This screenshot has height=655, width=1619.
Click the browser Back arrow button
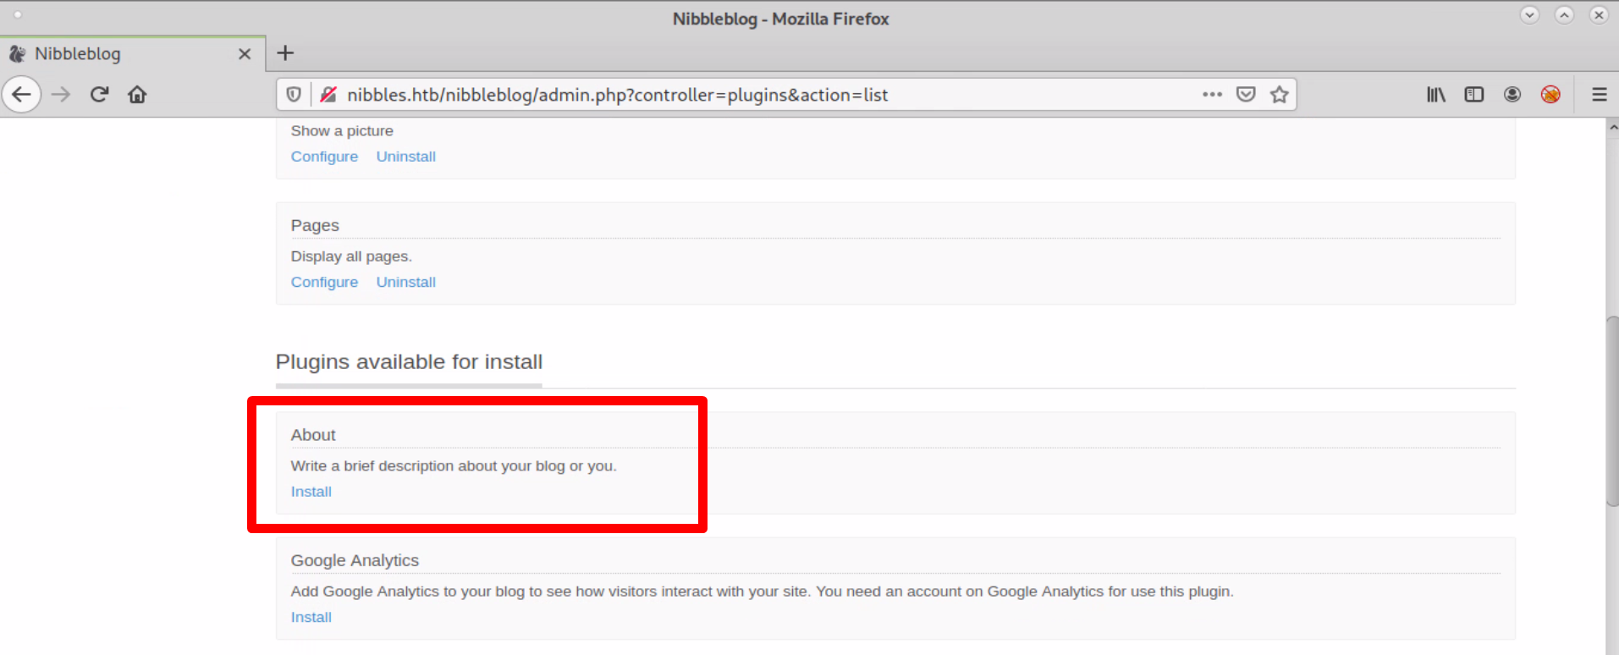[21, 94]
